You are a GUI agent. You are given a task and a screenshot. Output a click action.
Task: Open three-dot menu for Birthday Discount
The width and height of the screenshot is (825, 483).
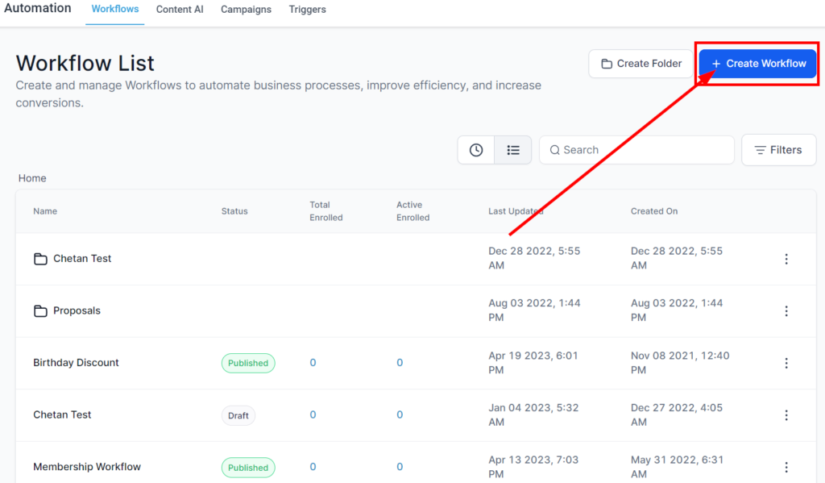786,363
